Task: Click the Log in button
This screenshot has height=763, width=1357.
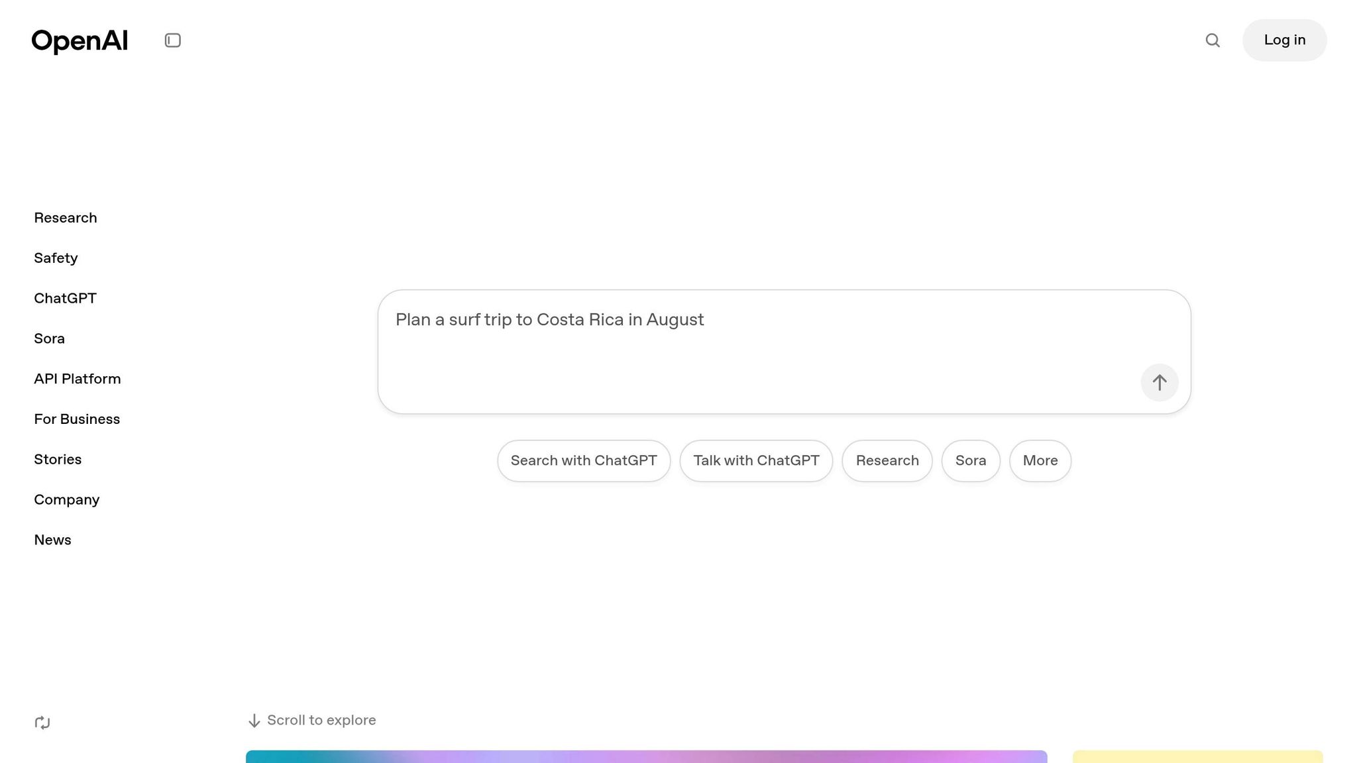Action: tap(1284, 40)
